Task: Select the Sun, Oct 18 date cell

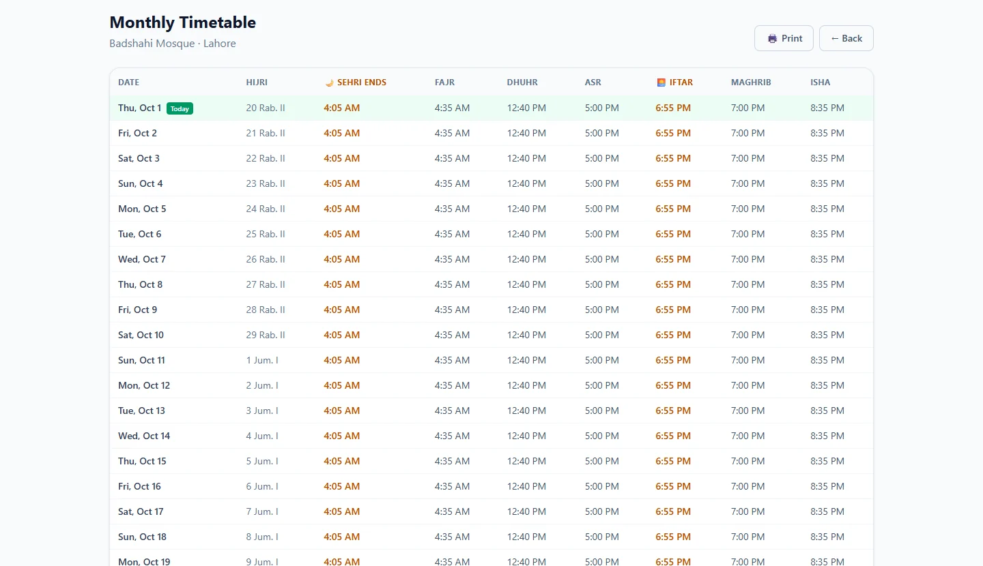Action: coord(142,537)
